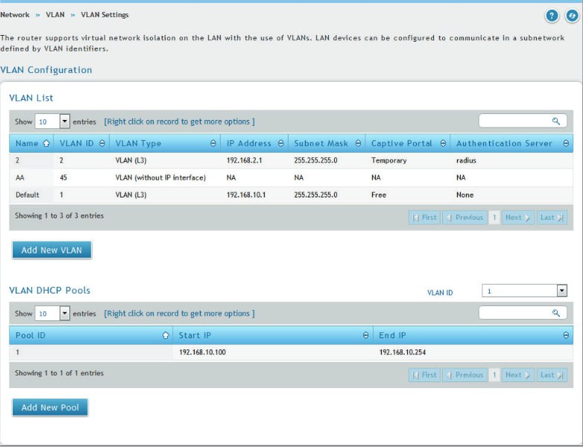Click the VLAN DHCP Pools section heading
This screenshot has height=447, width=583.
click(x=50, y=291)
